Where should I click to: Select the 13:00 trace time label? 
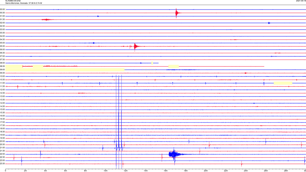3,96
